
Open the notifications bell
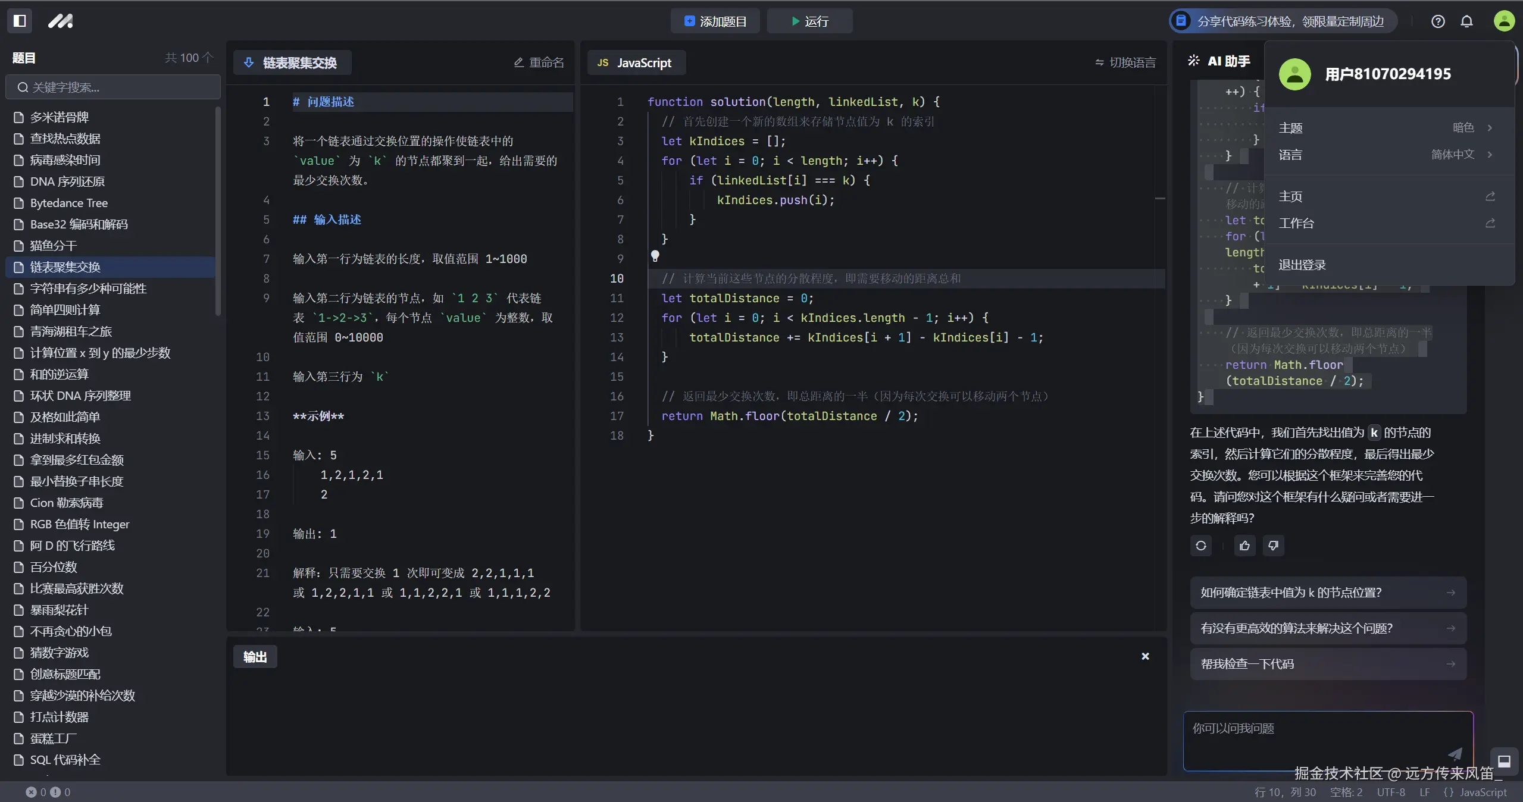pos(1466,21)
